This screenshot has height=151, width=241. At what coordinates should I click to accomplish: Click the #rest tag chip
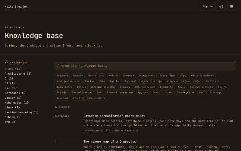[x=156, y=93]
